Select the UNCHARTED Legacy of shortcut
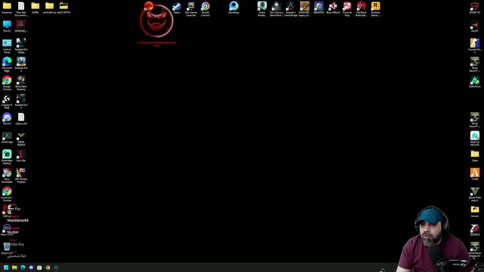Viewport: 484px width, 272px height. tap(305, 9)
